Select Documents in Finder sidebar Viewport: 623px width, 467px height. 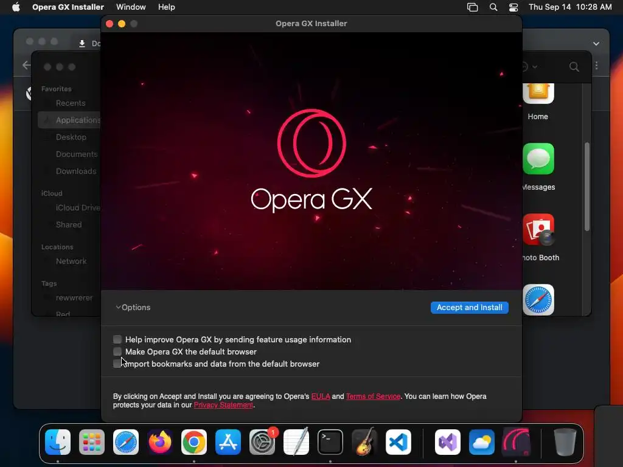click(x=76, y=154)
